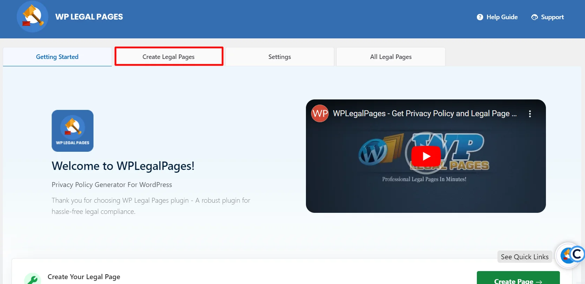585x284 pixels.
Task: Click the Thank you for choosing WP Legal Pages paragraph
Action: 151,206
